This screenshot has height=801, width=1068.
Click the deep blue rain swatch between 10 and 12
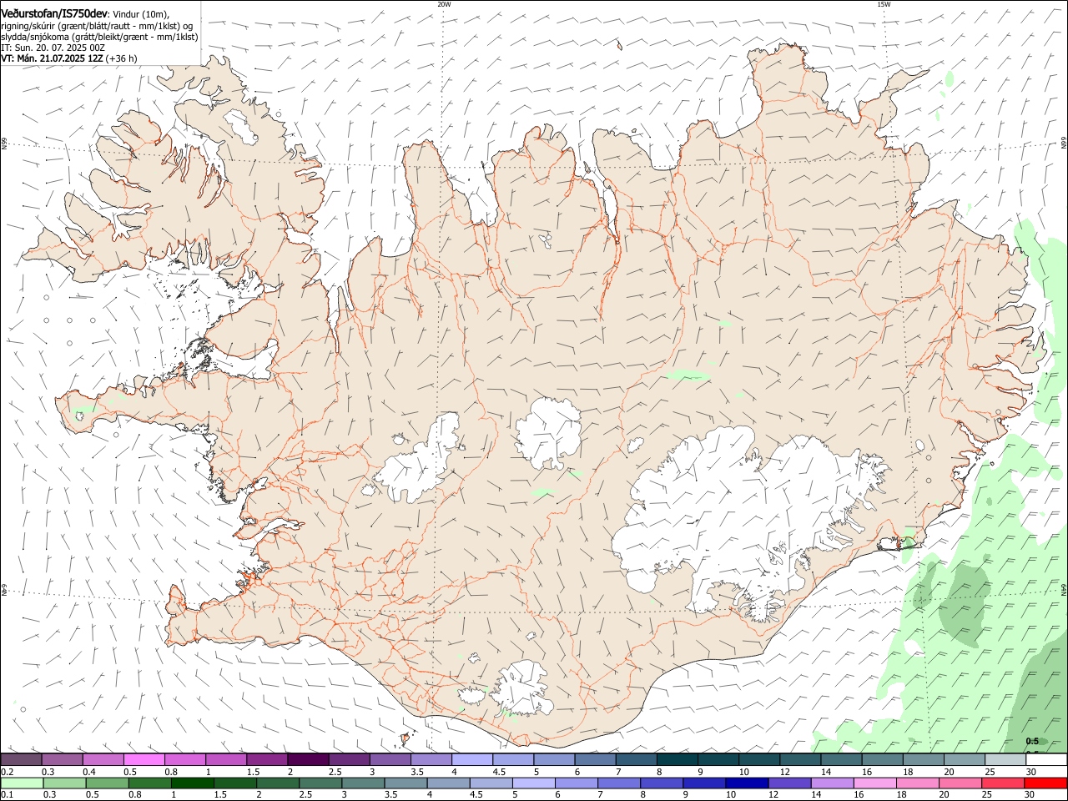pyautogui.click(x=747, y=783)
